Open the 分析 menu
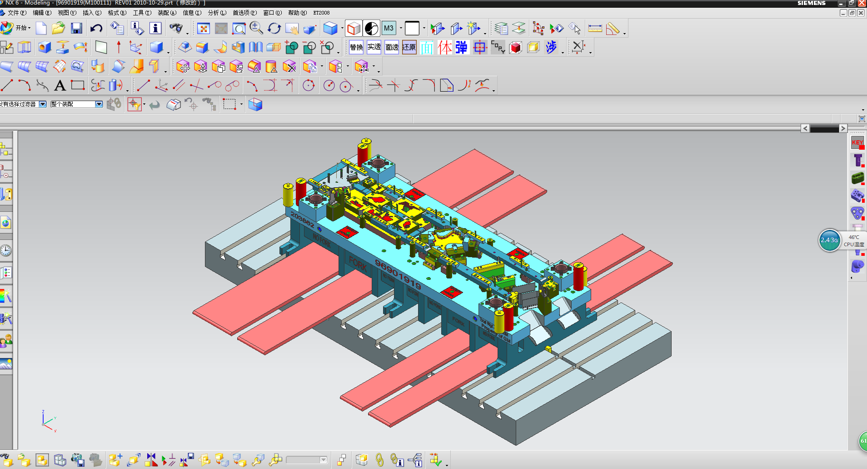Screen dimensions: 867x469 pos(217,13)
